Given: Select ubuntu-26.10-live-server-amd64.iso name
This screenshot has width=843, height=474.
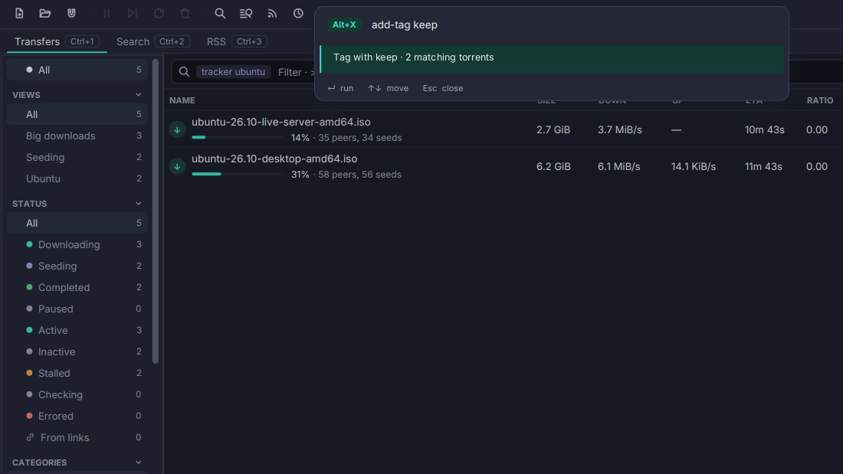Looking at the screenshot, I should (281, 122).
